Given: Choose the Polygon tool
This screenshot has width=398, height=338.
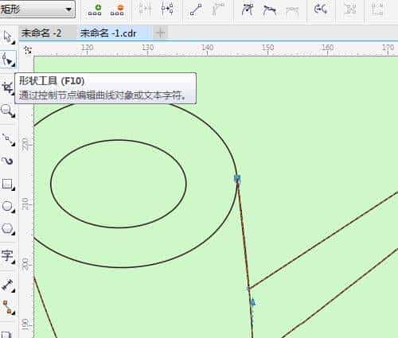Looking at the screenshot, I should 8,229.
